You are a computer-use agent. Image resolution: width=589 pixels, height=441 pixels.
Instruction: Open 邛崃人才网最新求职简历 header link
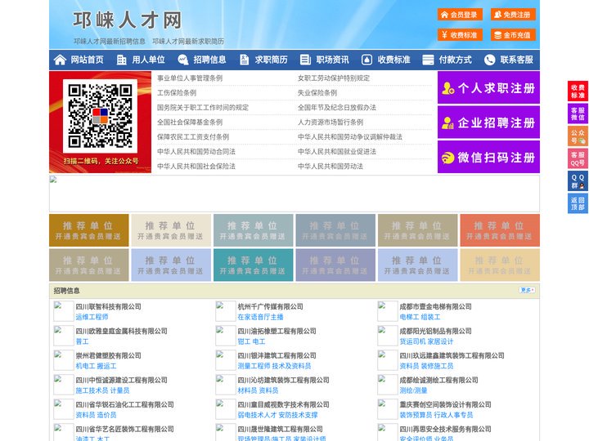188,42
